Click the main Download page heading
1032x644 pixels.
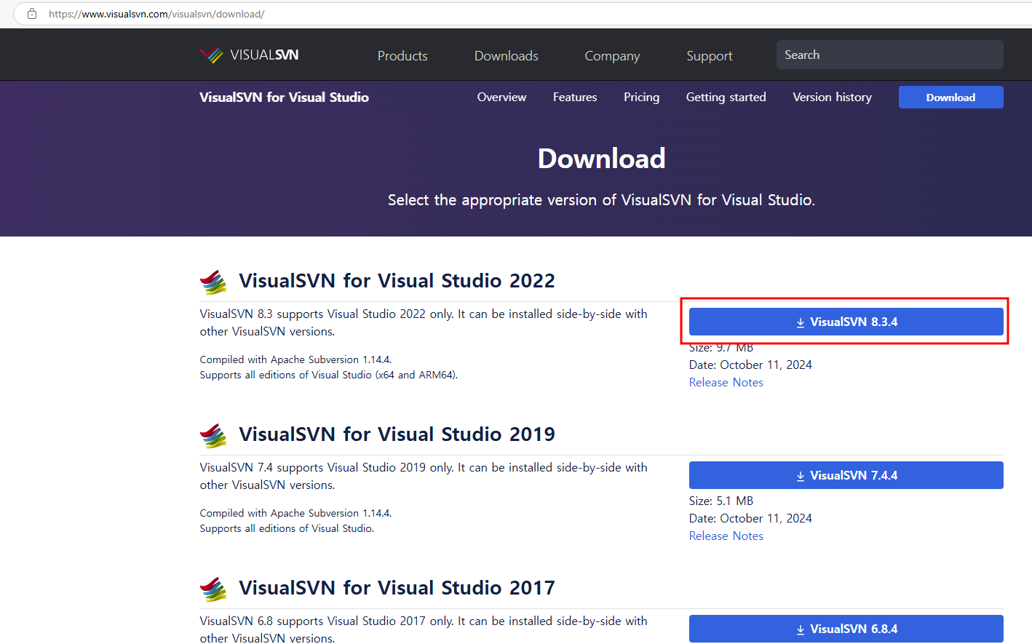coord(601,159)
